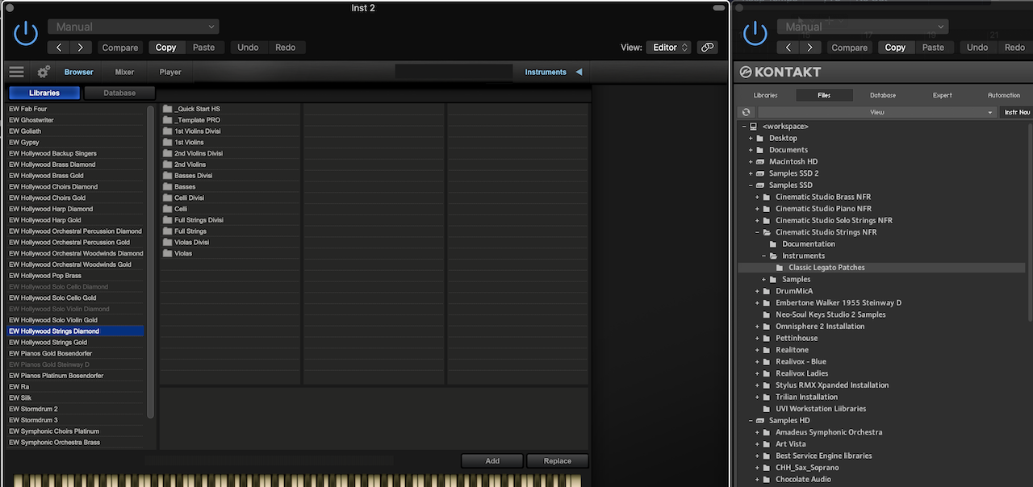Collapse the Instruments panel with the blue arrow

(579, 72)
